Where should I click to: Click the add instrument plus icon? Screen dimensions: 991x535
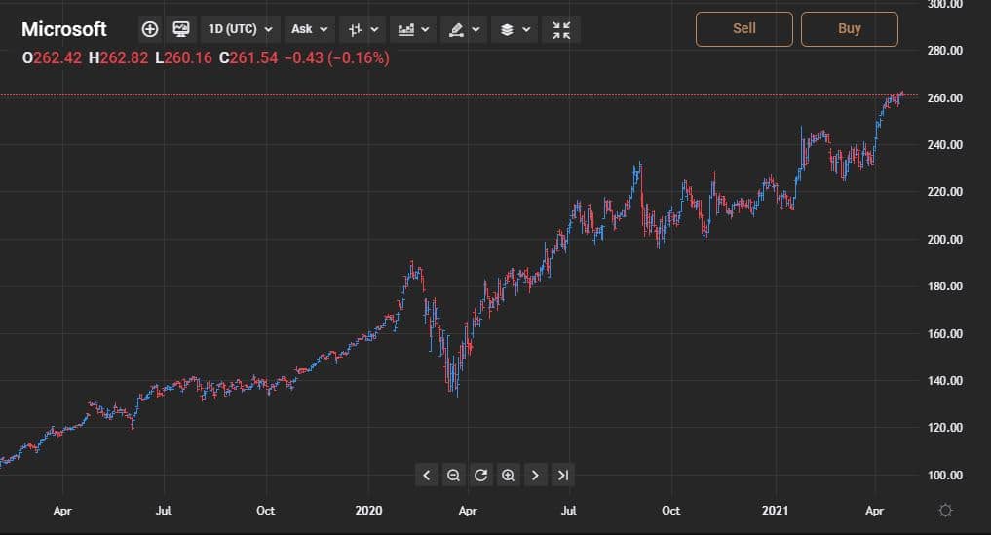click(150, 29)
